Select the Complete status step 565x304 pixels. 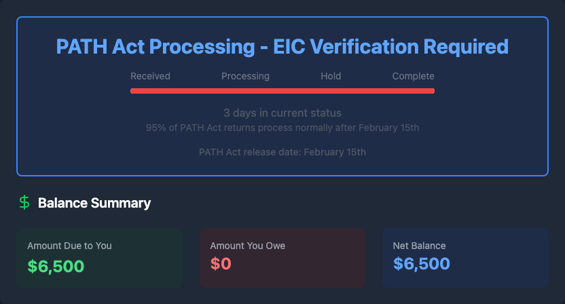click(x=413, y=76)
